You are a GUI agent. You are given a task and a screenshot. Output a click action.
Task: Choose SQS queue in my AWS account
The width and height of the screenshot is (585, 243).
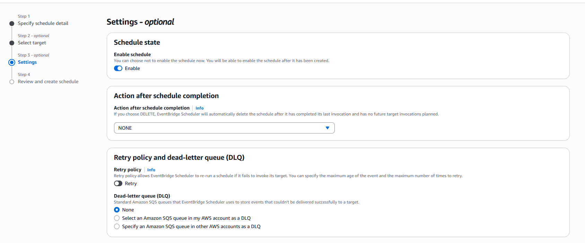point(117,218)
